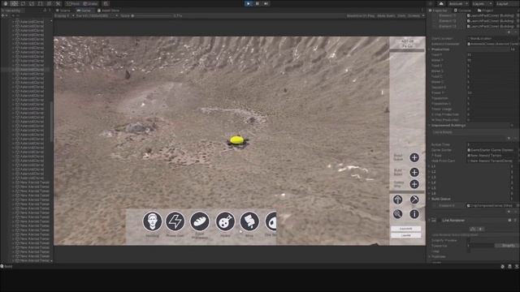The width and height of the screenshot is (520, 292).
Task: Toggle the Pivot/Center handle button
Action: (x=73, y=3)
